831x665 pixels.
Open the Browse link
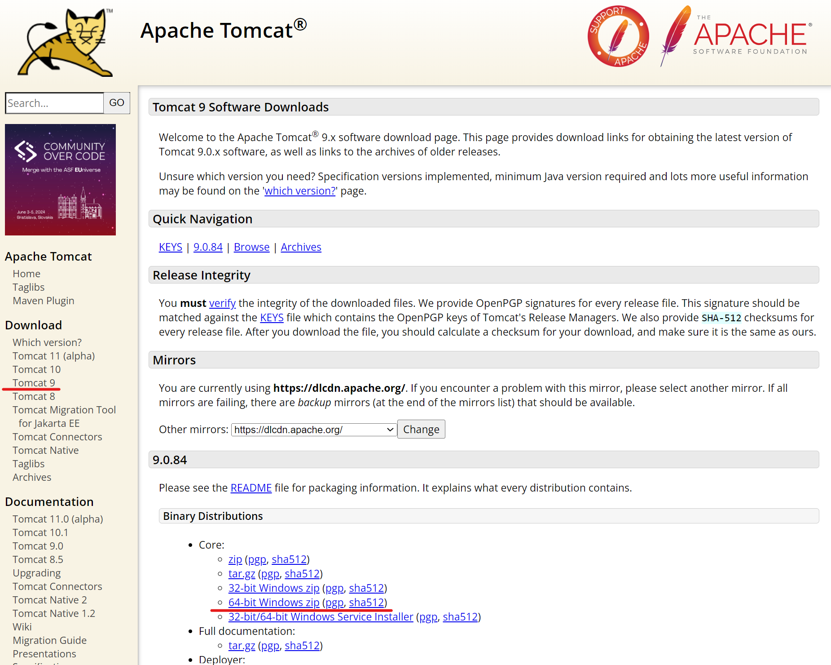click(x=251, y=247)
